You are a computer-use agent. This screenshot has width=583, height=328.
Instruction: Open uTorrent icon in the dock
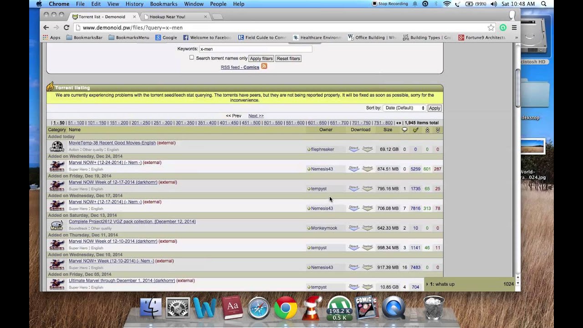pos(340,308)
